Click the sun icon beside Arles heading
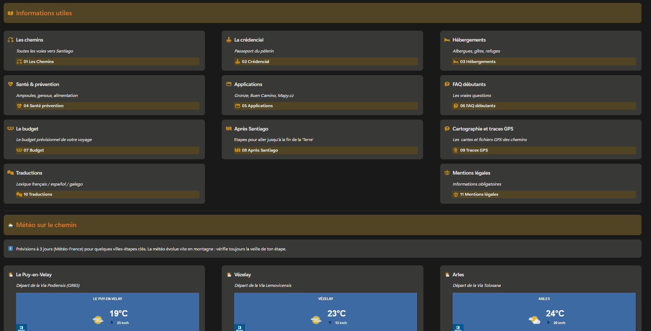This screenshot has height=331, width=651. pos(447,274)
